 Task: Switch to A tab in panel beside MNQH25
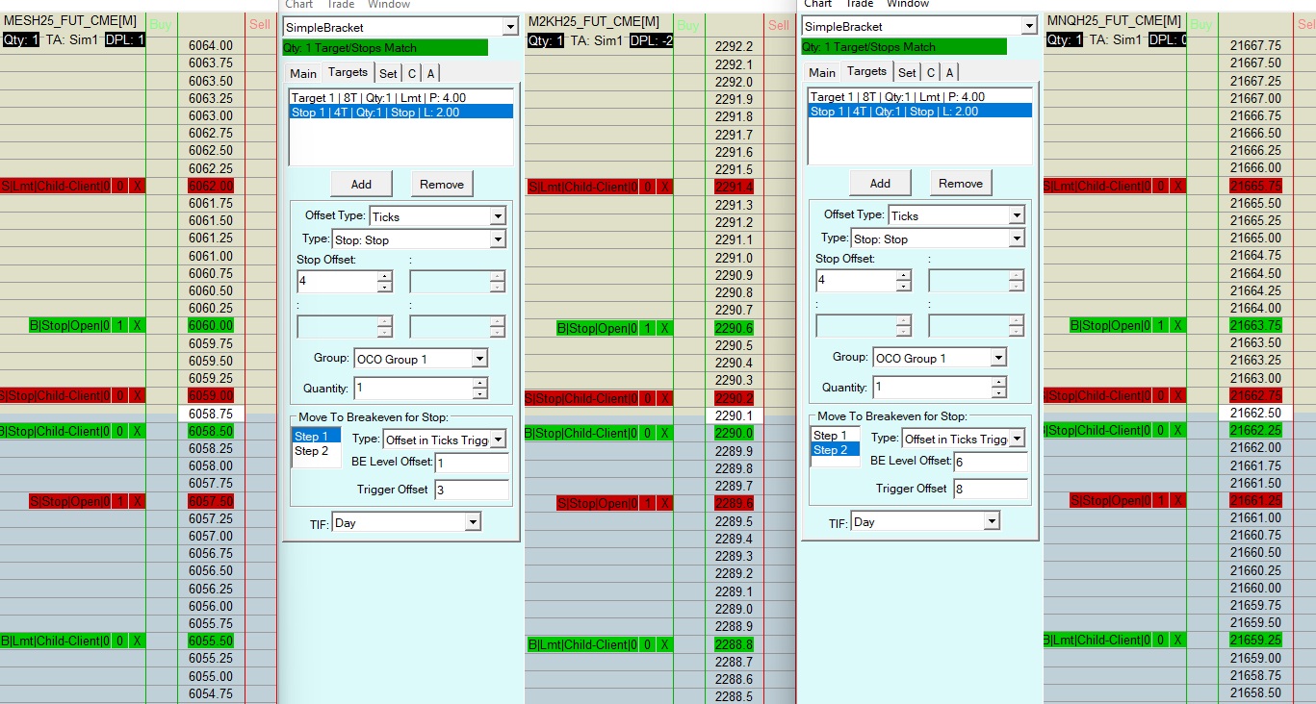(949, 72)
